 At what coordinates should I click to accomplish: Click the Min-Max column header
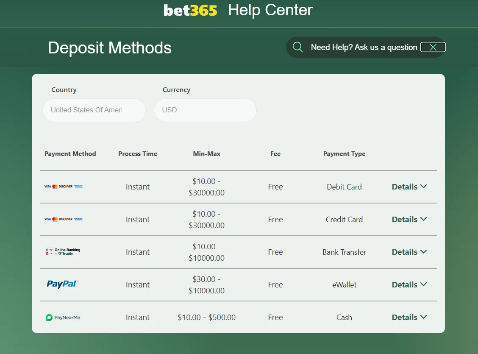(207, 153)
